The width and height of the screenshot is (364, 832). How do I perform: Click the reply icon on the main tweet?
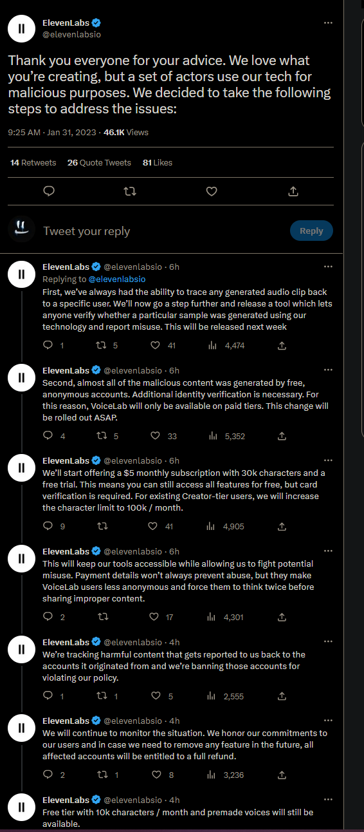48,191
